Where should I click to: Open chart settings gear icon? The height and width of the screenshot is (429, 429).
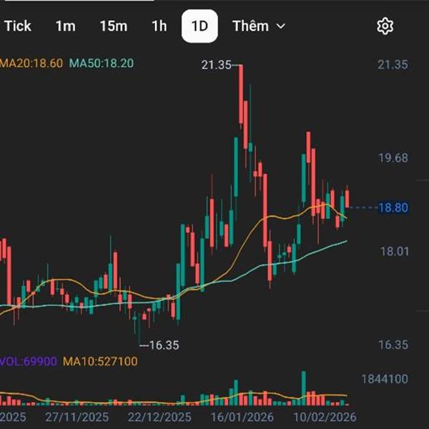[385, 26]
